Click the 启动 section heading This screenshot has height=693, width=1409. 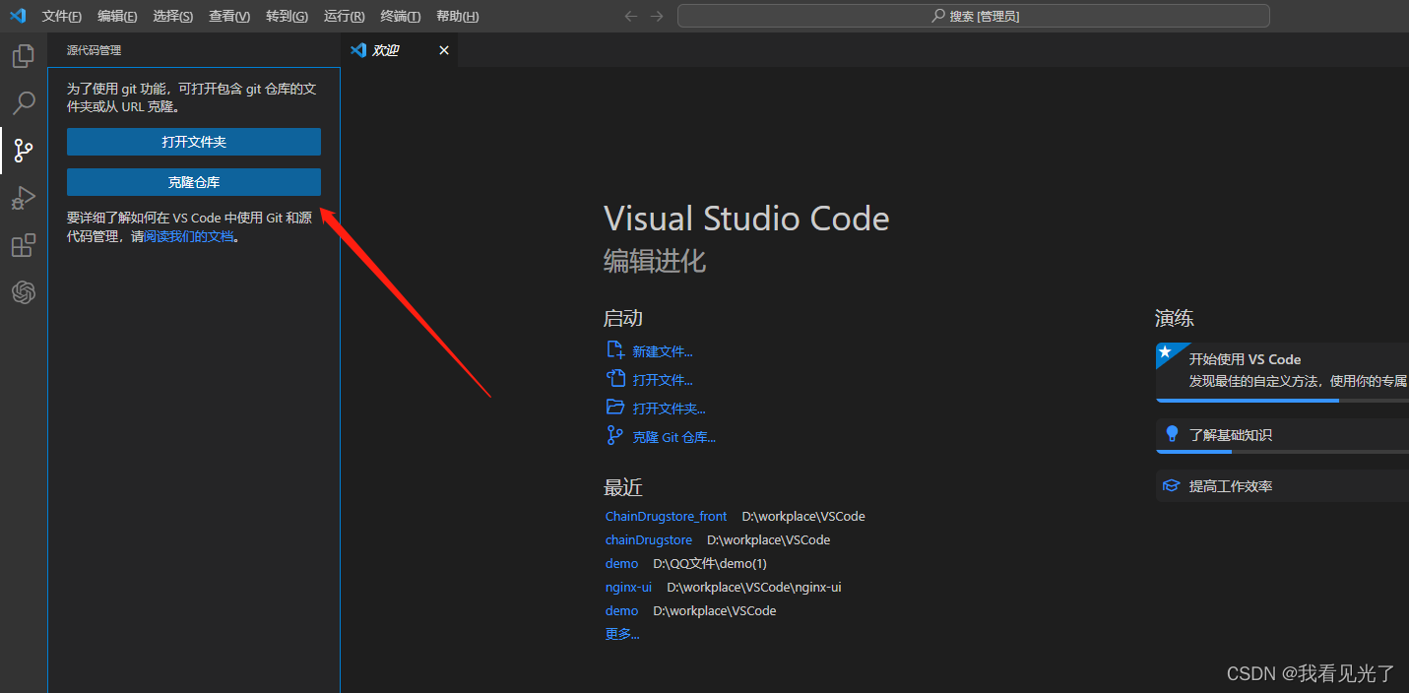click(x=623, y=318)
